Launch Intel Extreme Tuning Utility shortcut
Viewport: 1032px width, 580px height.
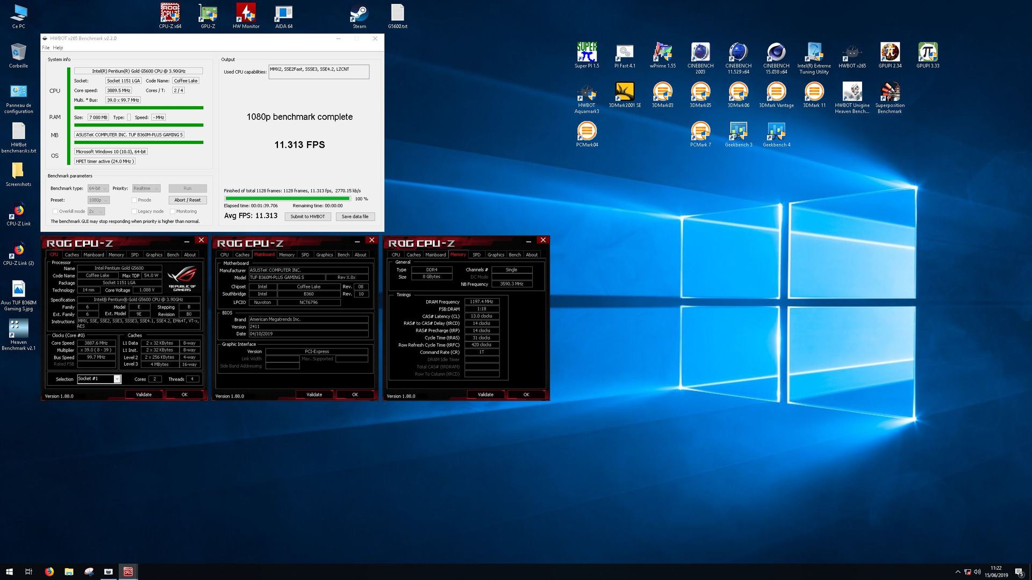pos(814,58)
